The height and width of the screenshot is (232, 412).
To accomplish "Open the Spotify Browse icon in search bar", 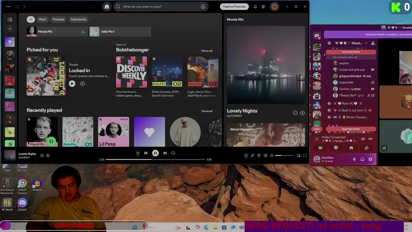I will (203, 6).
